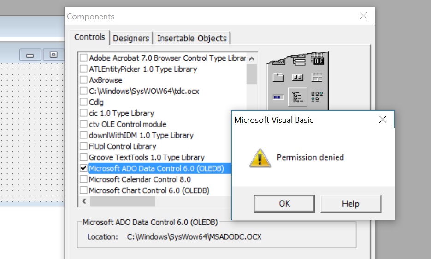
Task: Select Microsoft Calendar Control 8.0 entry
Action: 140,179
